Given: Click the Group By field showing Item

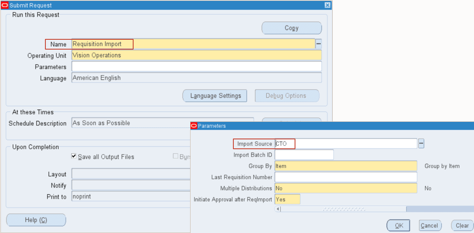Looking at the screenshot, I should tap(346, 166).
